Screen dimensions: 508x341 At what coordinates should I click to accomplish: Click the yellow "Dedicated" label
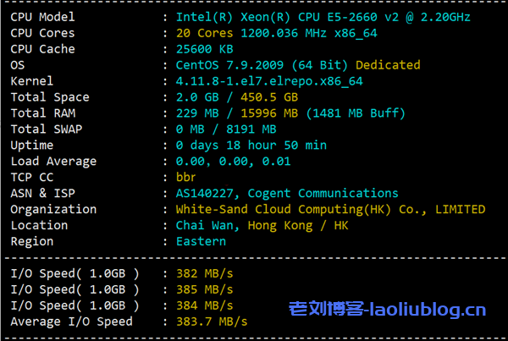(x=388, y=65)
